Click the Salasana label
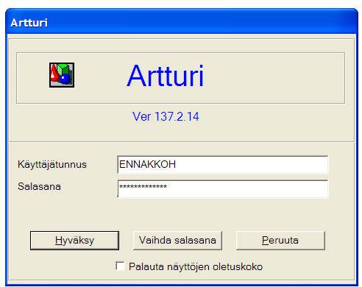Viewport: 362px width, 287px height. 39,187
